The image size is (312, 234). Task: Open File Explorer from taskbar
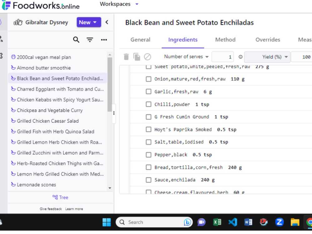tap(295, 222)
